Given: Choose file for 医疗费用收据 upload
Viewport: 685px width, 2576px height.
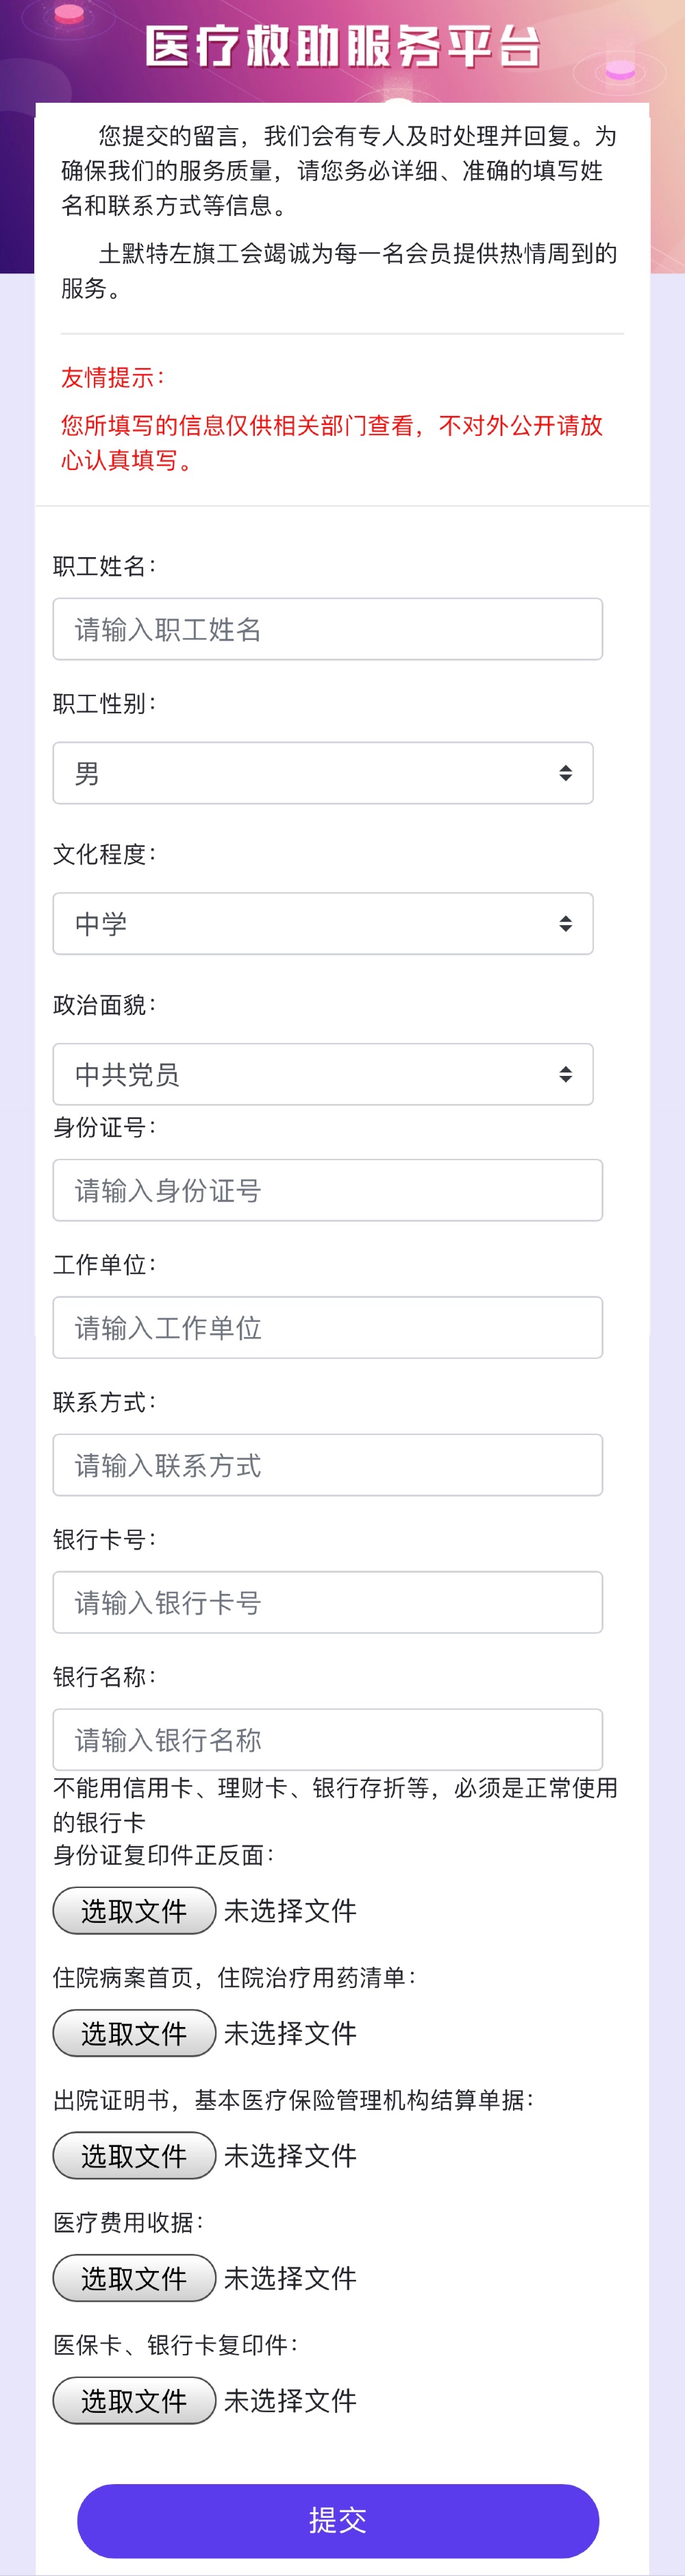Looking at the screenshot, I should click(x=134, y=2278).
